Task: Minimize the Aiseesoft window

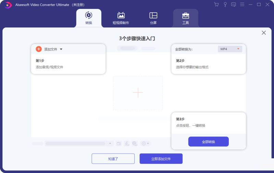Action: pos(251,4)
